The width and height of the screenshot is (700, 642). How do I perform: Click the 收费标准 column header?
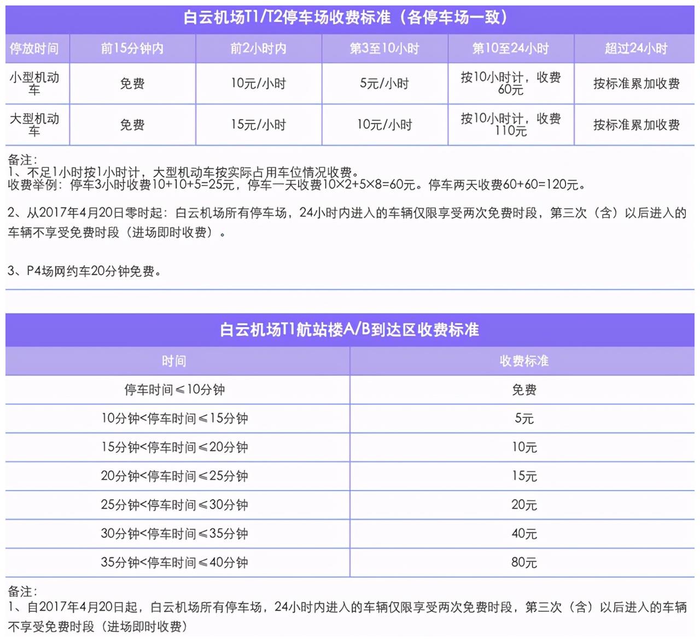[524, 360]
